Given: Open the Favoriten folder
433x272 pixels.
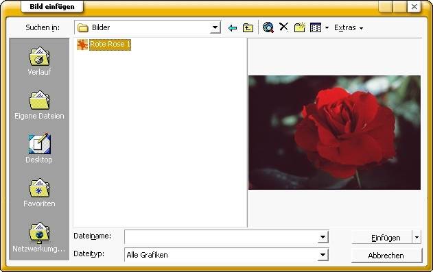Looking at the screenshot, I should tap(39, 193).
